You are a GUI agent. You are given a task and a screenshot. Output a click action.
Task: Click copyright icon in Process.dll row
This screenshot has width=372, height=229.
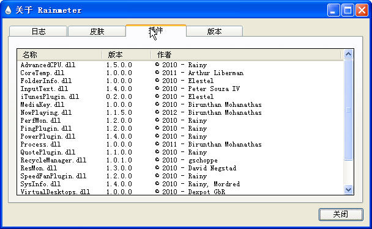click(x=157, y=144)
